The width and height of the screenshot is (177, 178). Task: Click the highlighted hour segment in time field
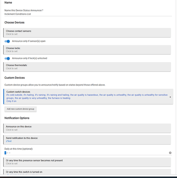5,153
